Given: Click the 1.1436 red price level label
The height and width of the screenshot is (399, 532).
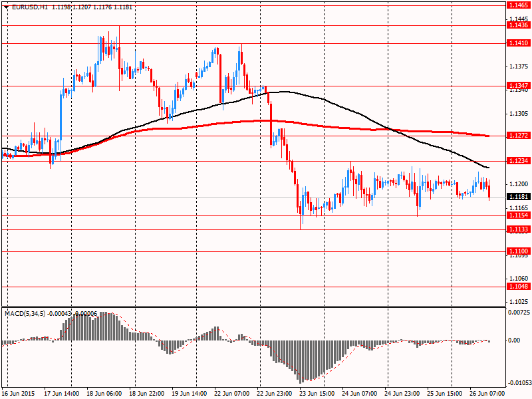Looking at the screenshot, I should (519, 25).
